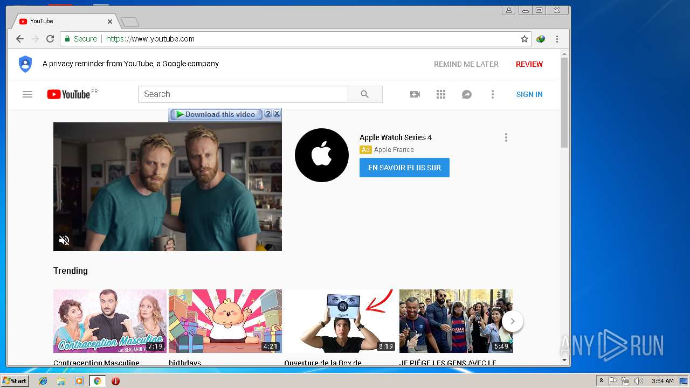Screen dimensions: 690x388
Task: Open Opera from the taskbar
Action: (115, 381)
